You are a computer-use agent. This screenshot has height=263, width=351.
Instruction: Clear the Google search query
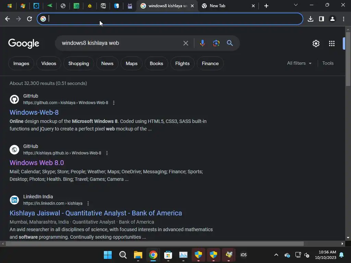tap(185, 43)
